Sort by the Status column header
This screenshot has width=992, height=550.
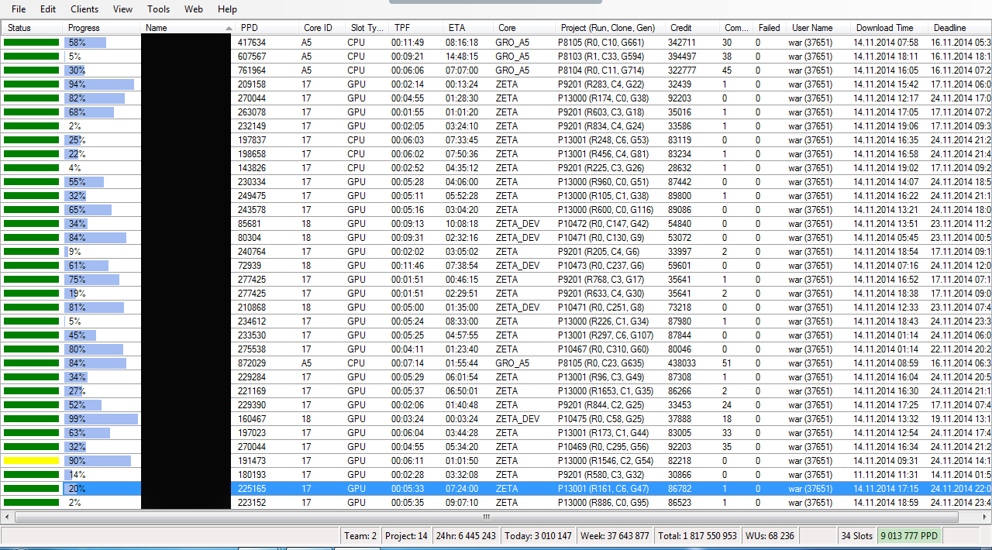coord(32,28)
